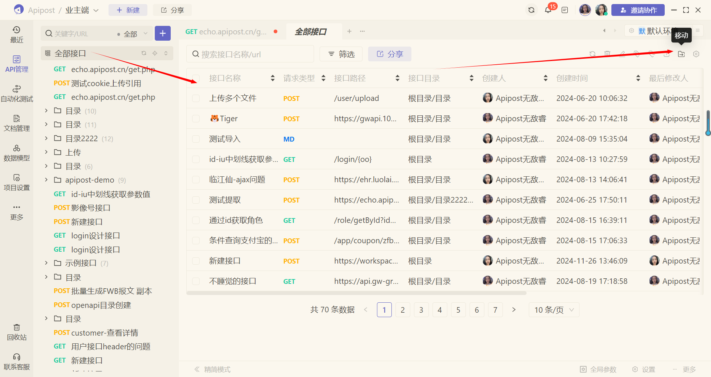Click the export upload icon in the table toolbar
The width and height of the screenshot is (711, 377).
pyautogui.click(x=667, y=54)
